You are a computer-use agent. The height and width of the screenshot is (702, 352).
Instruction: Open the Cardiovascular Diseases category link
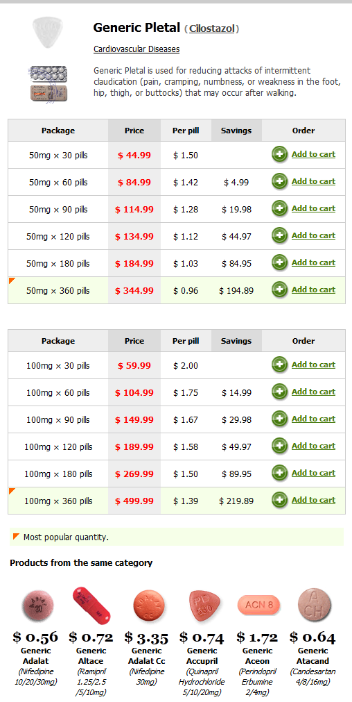[137, 49]
